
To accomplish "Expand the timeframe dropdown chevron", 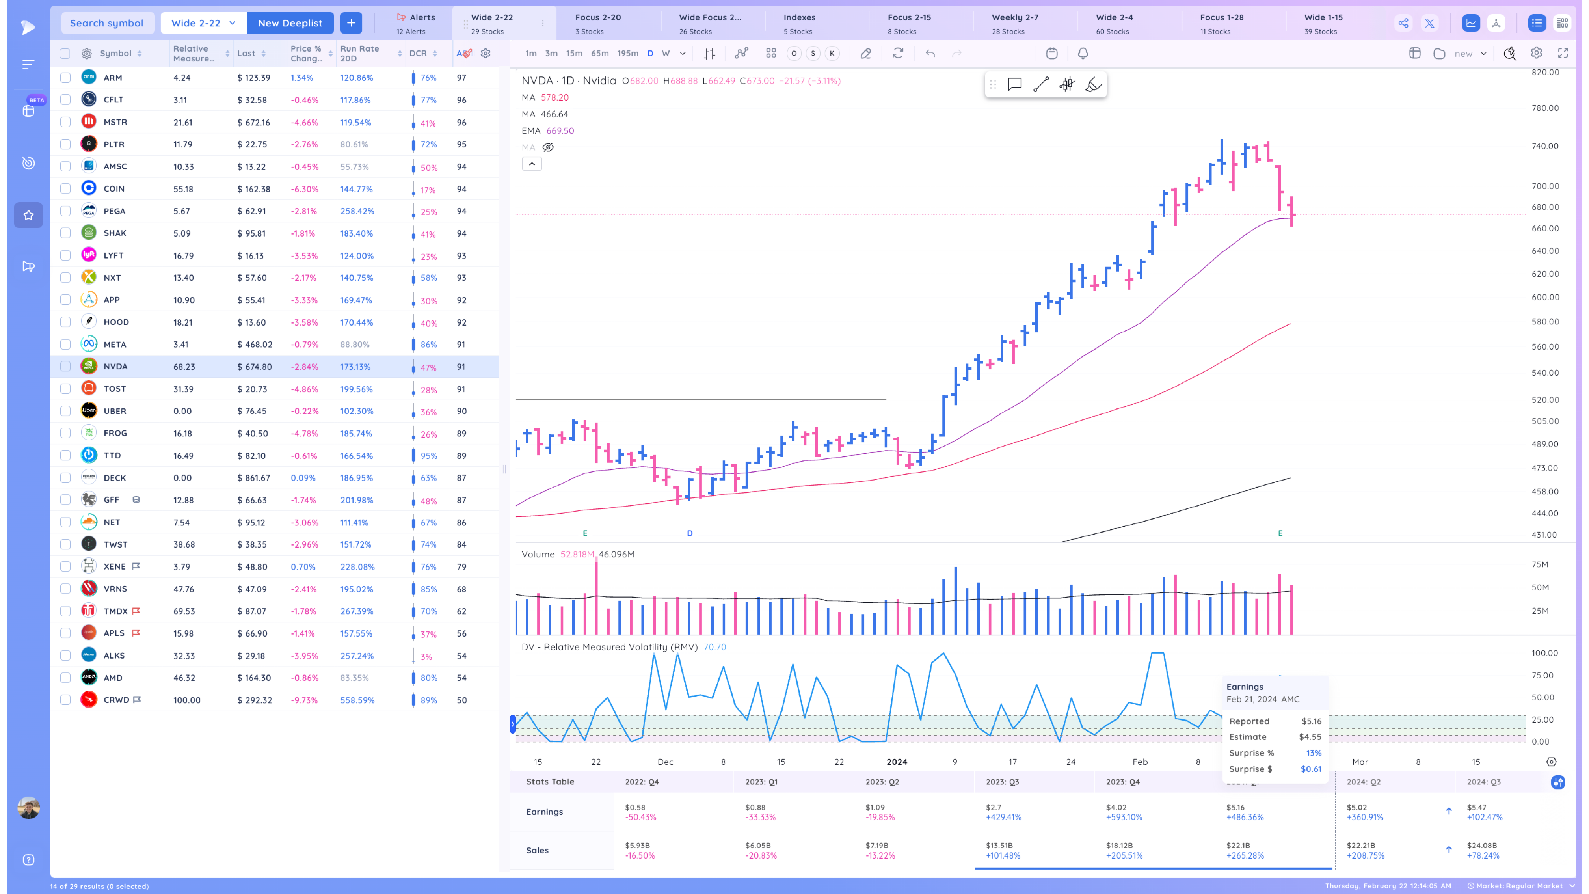I will (683, 54).
